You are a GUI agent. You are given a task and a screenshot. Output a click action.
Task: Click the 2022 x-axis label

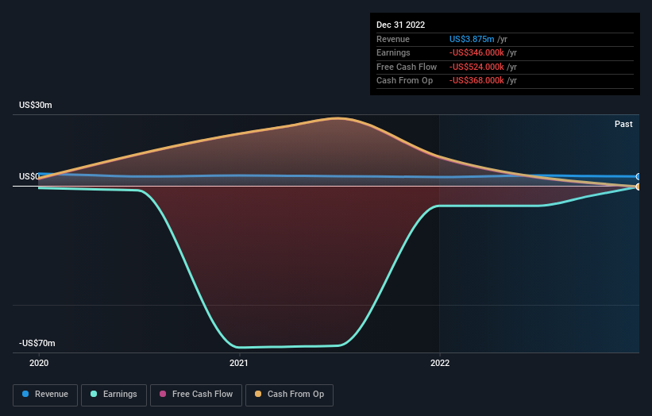pyautogui.click(x=439, y=363)
